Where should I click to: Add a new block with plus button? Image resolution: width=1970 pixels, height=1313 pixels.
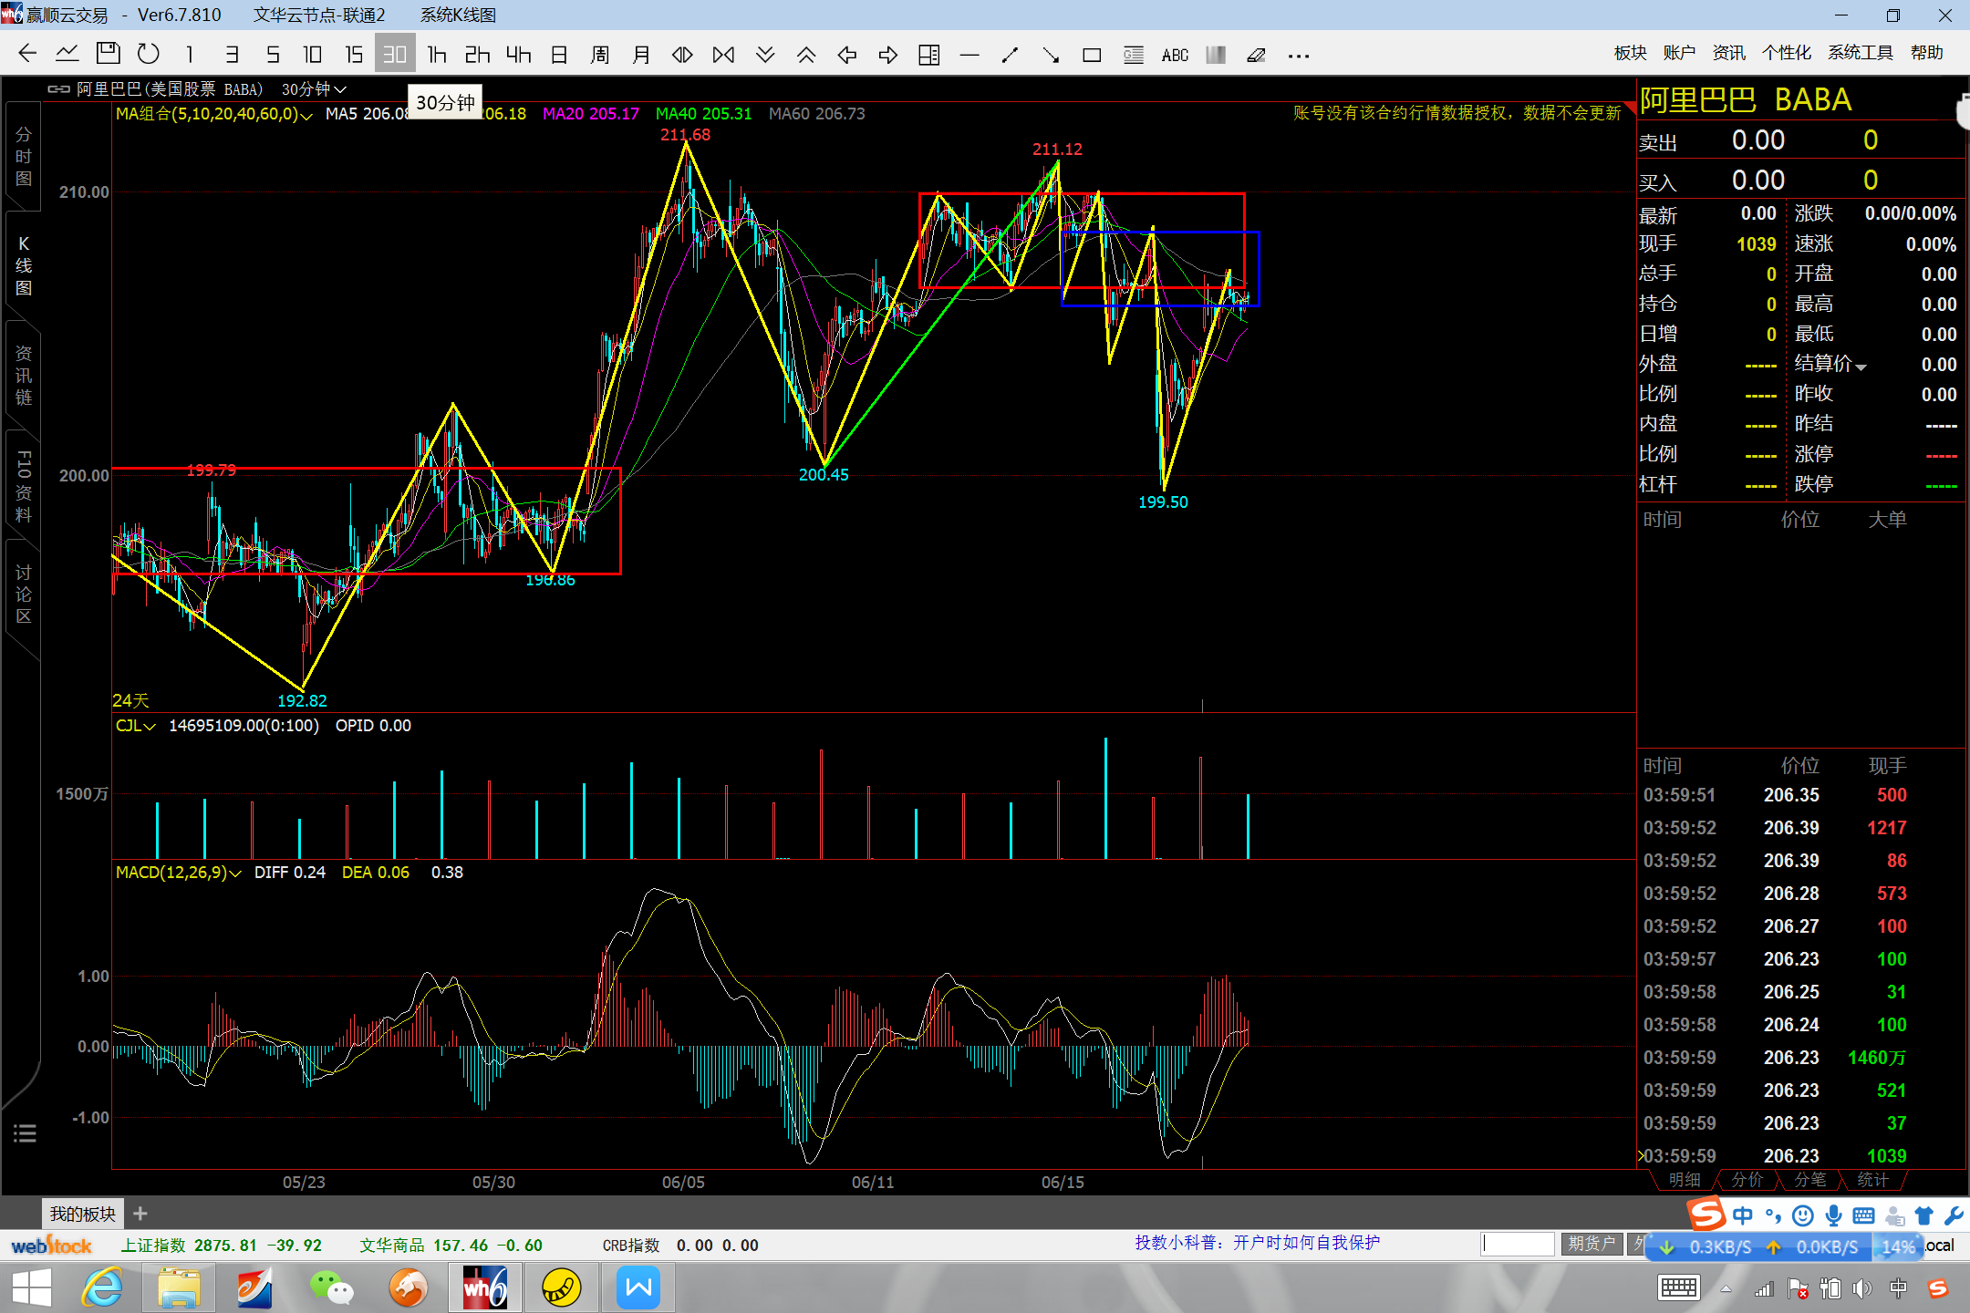tap(140, 1214)
